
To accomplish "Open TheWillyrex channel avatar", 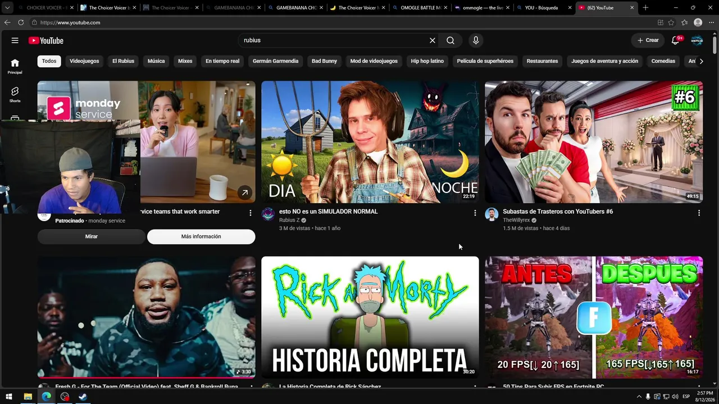I will [492, 214].
